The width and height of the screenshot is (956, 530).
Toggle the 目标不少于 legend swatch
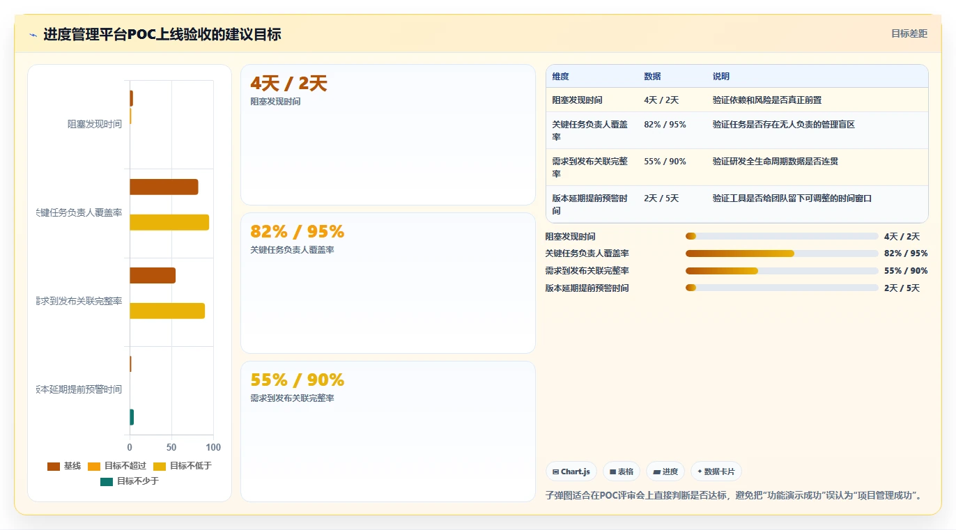[107, 481]
